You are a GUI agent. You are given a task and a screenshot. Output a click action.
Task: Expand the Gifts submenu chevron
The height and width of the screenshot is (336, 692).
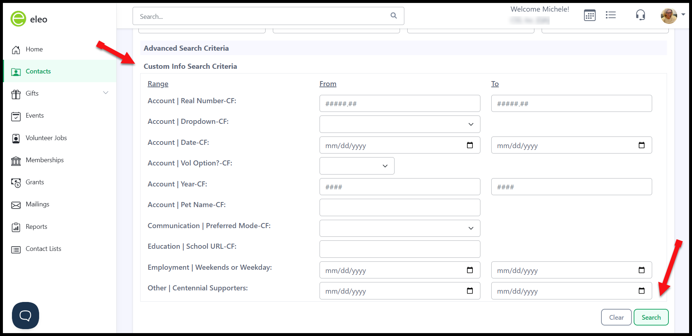pos(106,93)
